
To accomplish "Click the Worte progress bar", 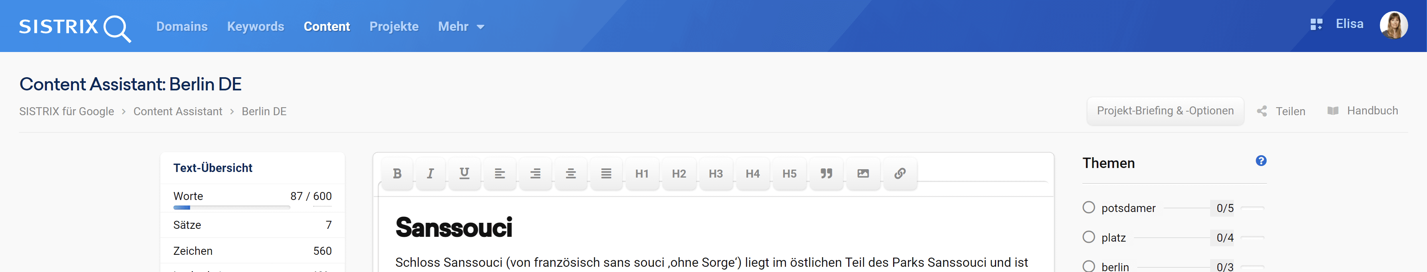I will click(x=232, y=208).
